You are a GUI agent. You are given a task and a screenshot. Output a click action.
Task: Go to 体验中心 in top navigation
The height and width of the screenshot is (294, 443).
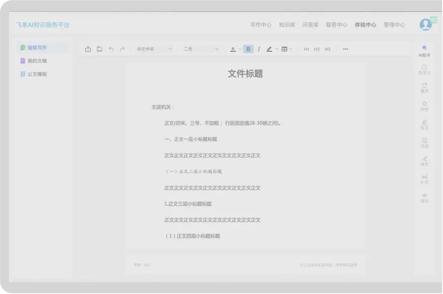[366, 25]
